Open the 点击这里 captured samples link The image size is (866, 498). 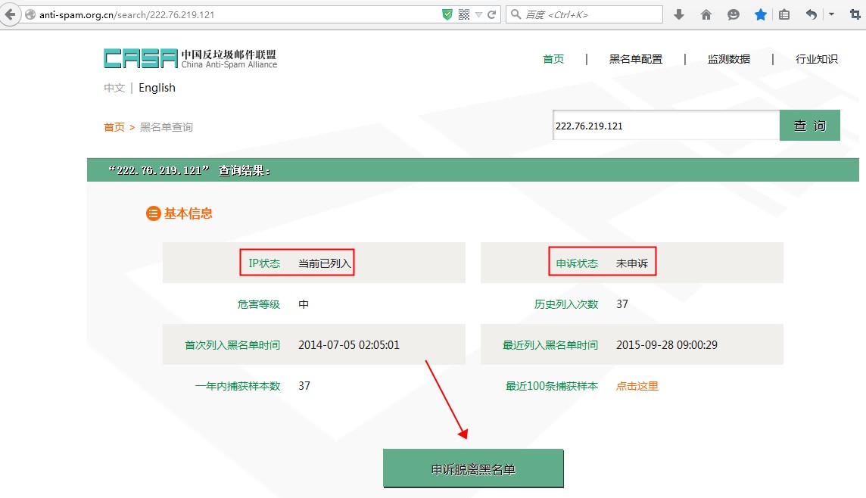(x=637, y=386)
